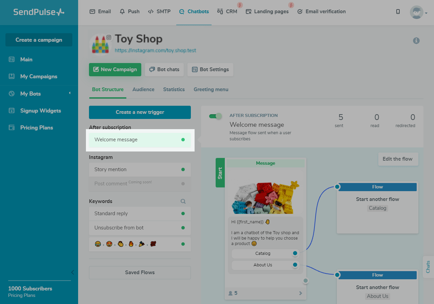Click Edit the flow button
The image size is (434, 304).
[398, 159]
